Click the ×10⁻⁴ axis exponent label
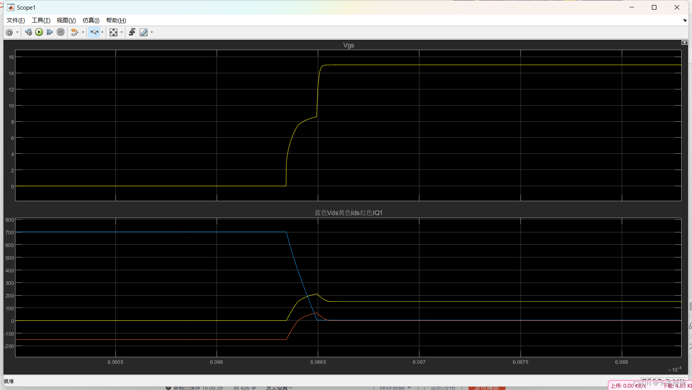The image size is (692, 390). (675, 369)
